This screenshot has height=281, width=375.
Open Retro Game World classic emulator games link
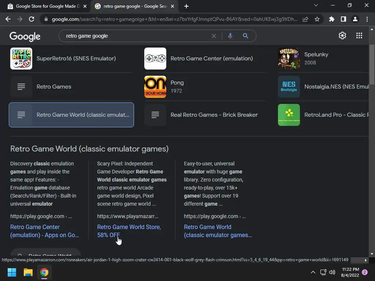218,231
